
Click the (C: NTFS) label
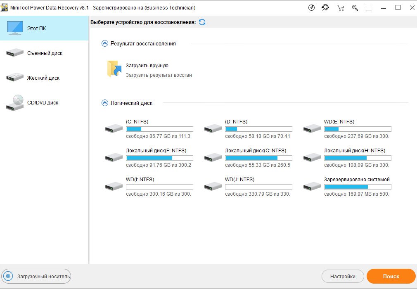coord(137,122)
